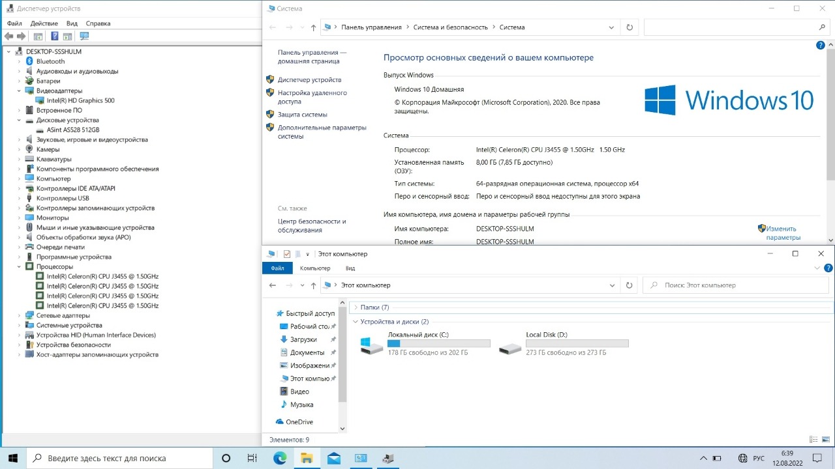Screen dimensions: 835x469
Task: Click the Защита системы link
Action: click(303, 115)
